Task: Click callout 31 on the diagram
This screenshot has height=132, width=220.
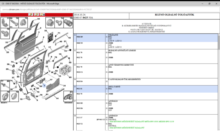Action: pos(65,86)
